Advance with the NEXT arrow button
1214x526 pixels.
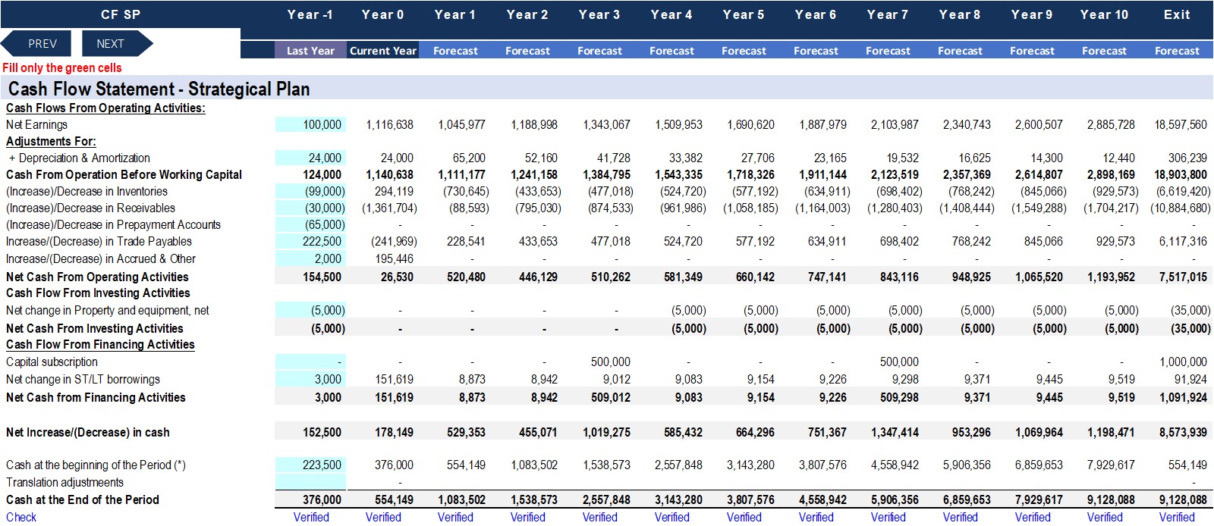117,43
